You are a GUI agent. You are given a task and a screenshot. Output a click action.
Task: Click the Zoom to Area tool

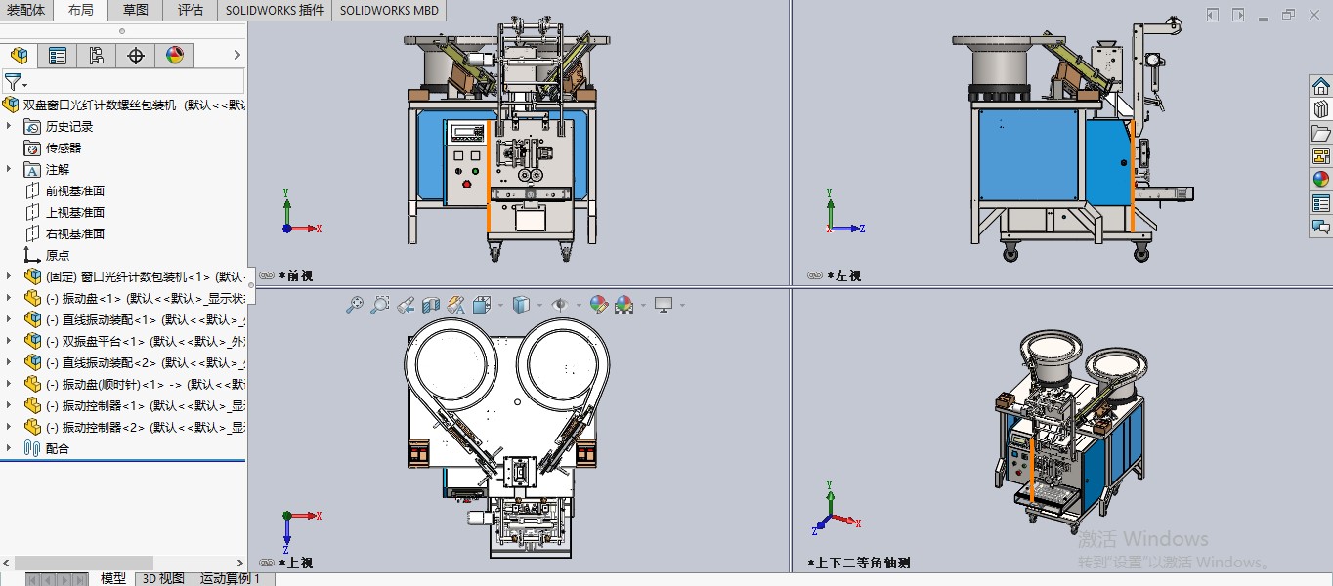point(380,305)
